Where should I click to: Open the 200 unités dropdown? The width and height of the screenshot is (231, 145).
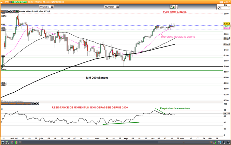(46, 7)
